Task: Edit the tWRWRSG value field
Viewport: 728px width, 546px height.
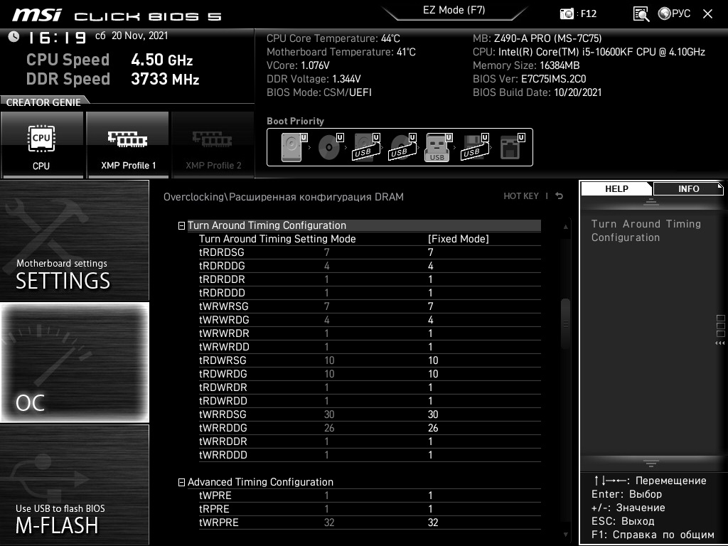Action: (x=430, y=306)
